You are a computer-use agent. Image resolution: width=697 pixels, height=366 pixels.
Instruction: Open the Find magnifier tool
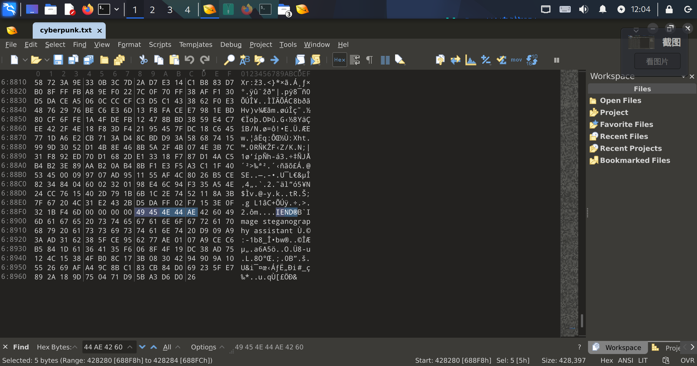pyautogui.click(x=229, y=60)
